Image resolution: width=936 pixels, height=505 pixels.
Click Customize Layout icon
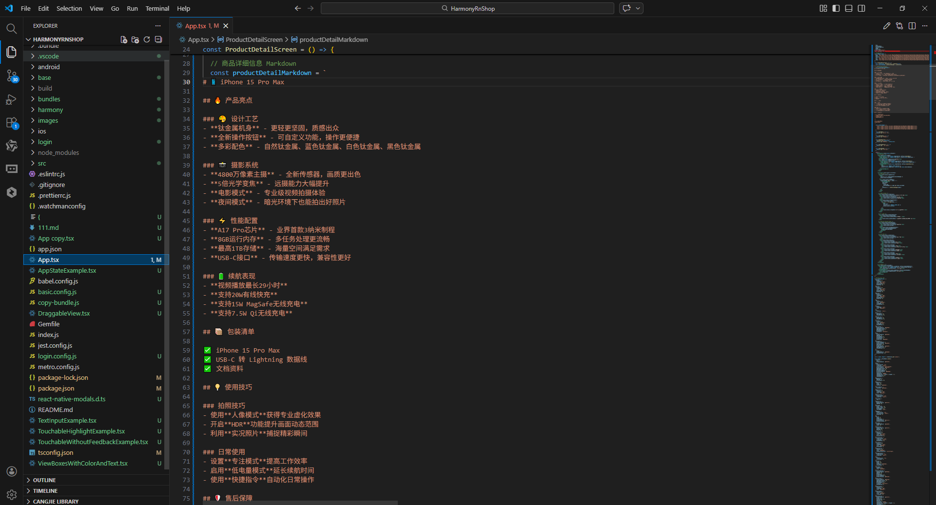click(823, 8)
